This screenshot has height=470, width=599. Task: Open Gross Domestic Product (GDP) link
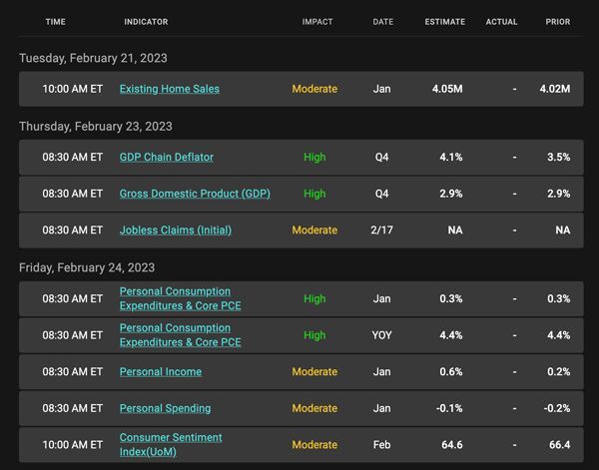tap(195, 194)
